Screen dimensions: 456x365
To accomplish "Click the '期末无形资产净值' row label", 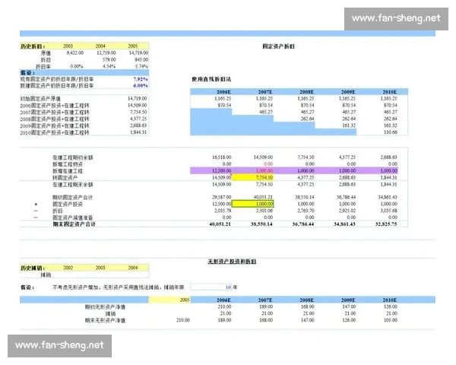I will click(x=105, y=320).
